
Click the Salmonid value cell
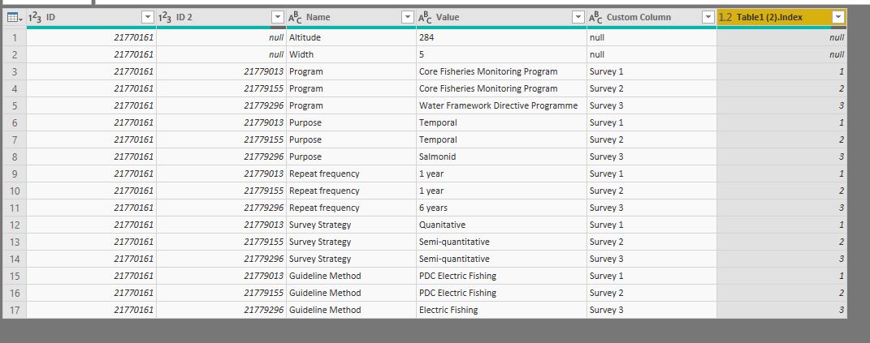click(x=501, y=156)
